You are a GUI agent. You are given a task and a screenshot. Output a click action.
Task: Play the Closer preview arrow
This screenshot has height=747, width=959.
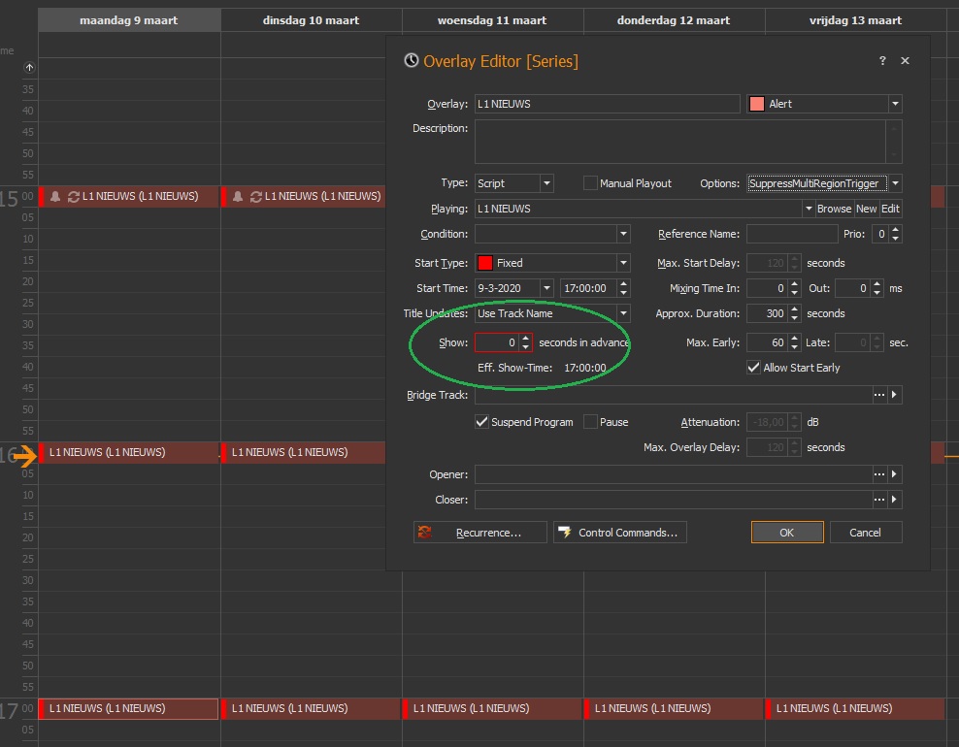pyautogui.click(x=895, y=500)
